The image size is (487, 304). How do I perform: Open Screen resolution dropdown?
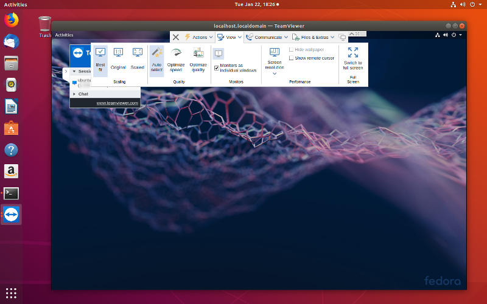pyautogui.click(x=275, y=61)
